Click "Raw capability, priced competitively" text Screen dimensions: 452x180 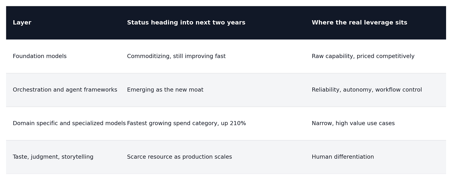pos(363,56)
